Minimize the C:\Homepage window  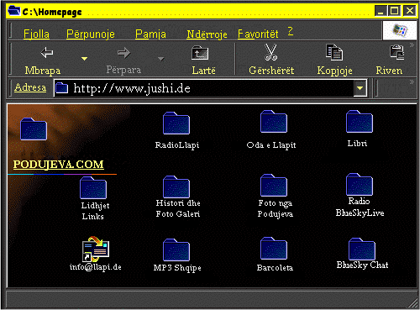coord(381,11)
